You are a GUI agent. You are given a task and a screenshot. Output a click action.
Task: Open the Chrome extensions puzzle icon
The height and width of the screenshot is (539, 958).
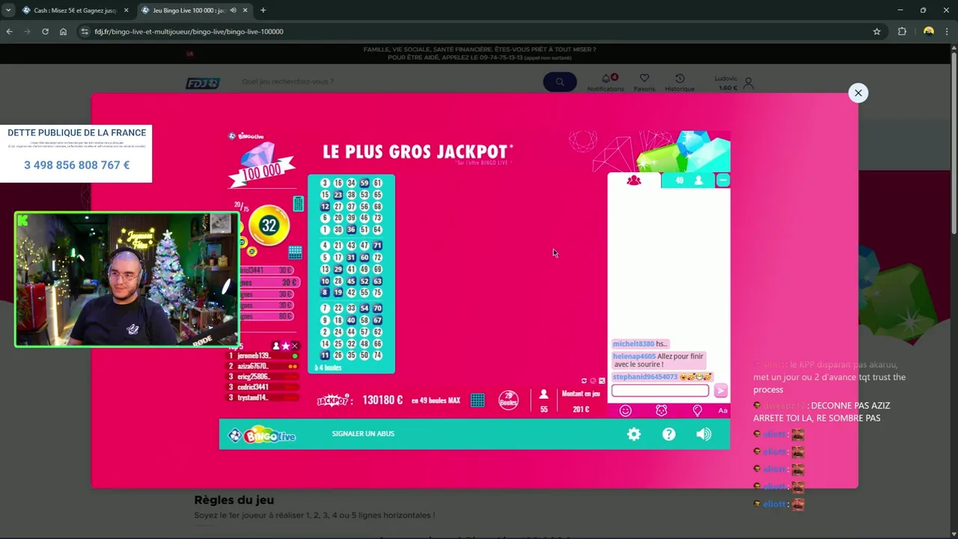902,31
